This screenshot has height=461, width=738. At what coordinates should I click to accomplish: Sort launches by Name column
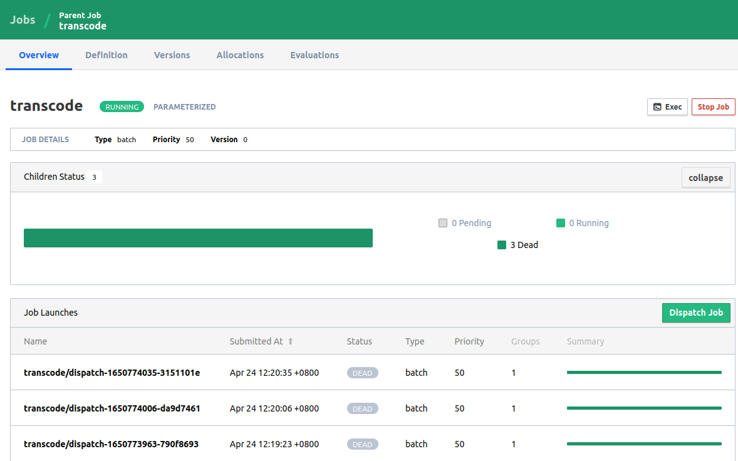pyautogui.click(x=35, y=341)
